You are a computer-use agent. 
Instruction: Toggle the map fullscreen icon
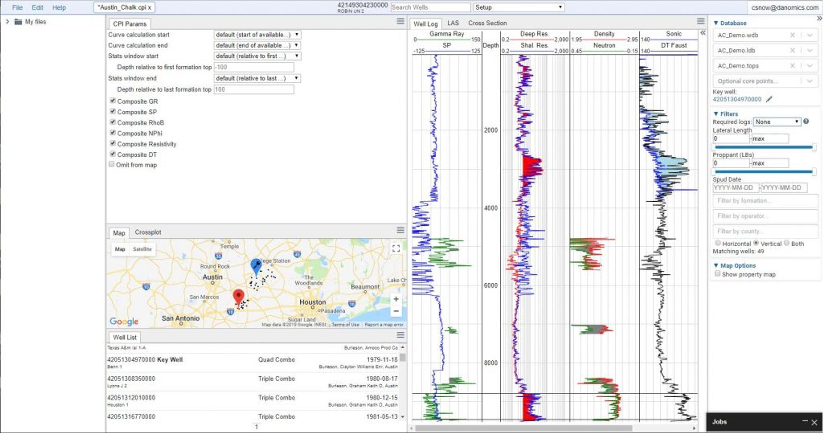(x=396, y=248)
